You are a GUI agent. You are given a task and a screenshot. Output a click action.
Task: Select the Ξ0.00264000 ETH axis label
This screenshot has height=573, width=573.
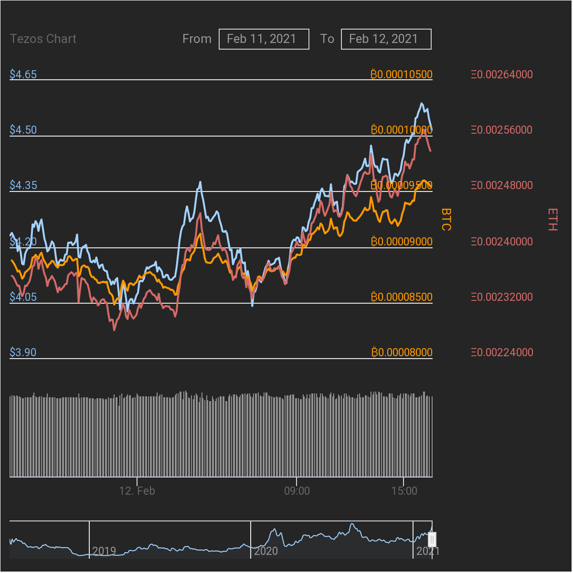(x=502, y=74)
